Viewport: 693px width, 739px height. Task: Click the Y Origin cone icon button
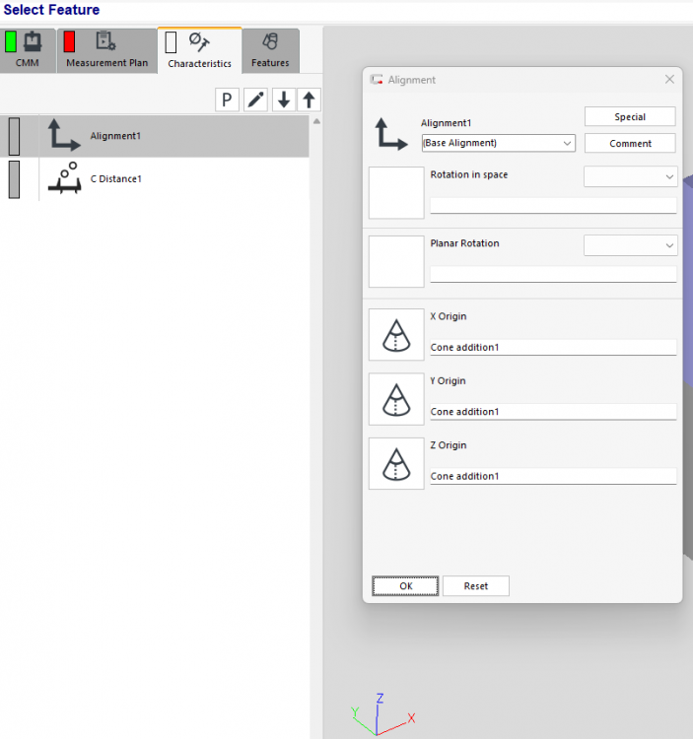coord(396,398)
